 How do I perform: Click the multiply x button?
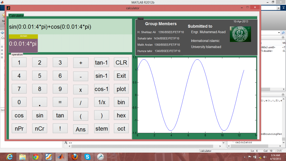pos(81,90)
